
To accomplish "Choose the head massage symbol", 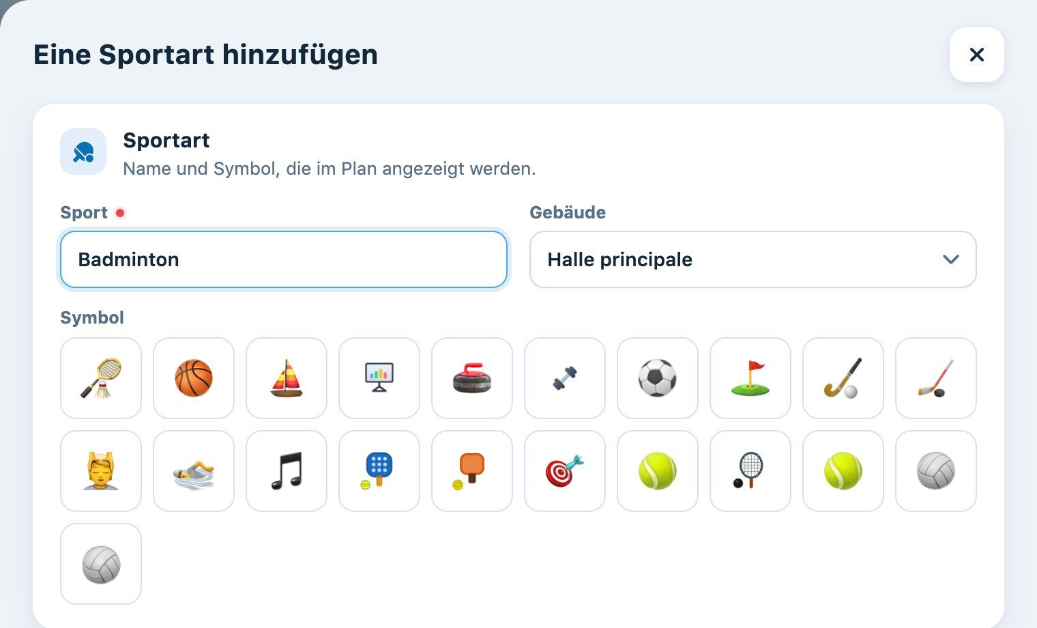I will point(101,471).
